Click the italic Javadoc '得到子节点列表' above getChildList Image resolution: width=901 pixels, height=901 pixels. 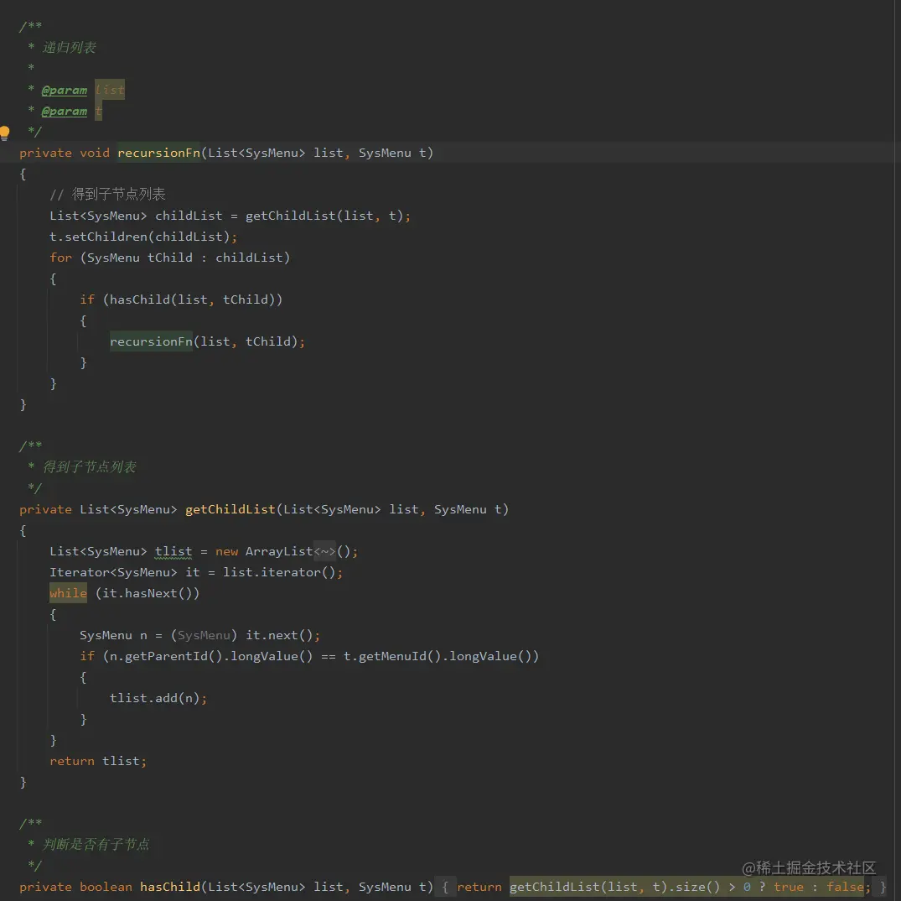(90, 467)
